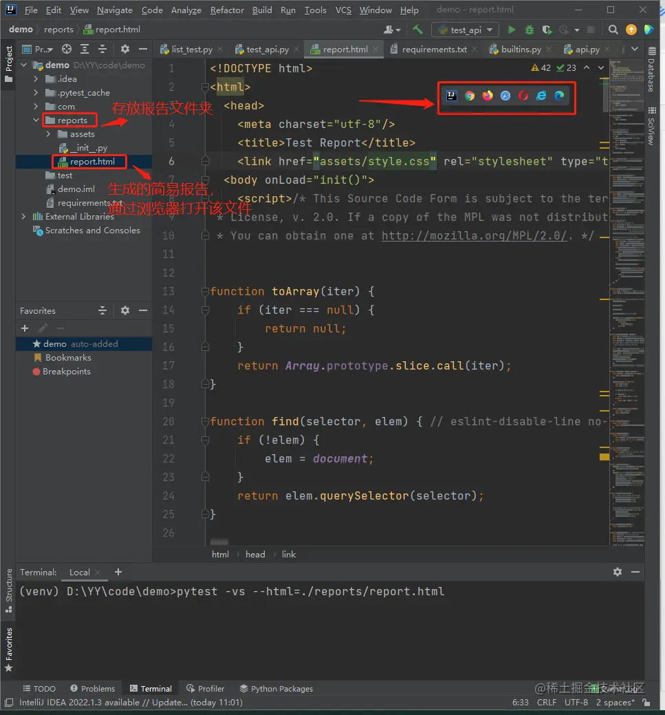665x715 pixels.
Task: Open Project panel settings gear
Action: click(125, 49)
